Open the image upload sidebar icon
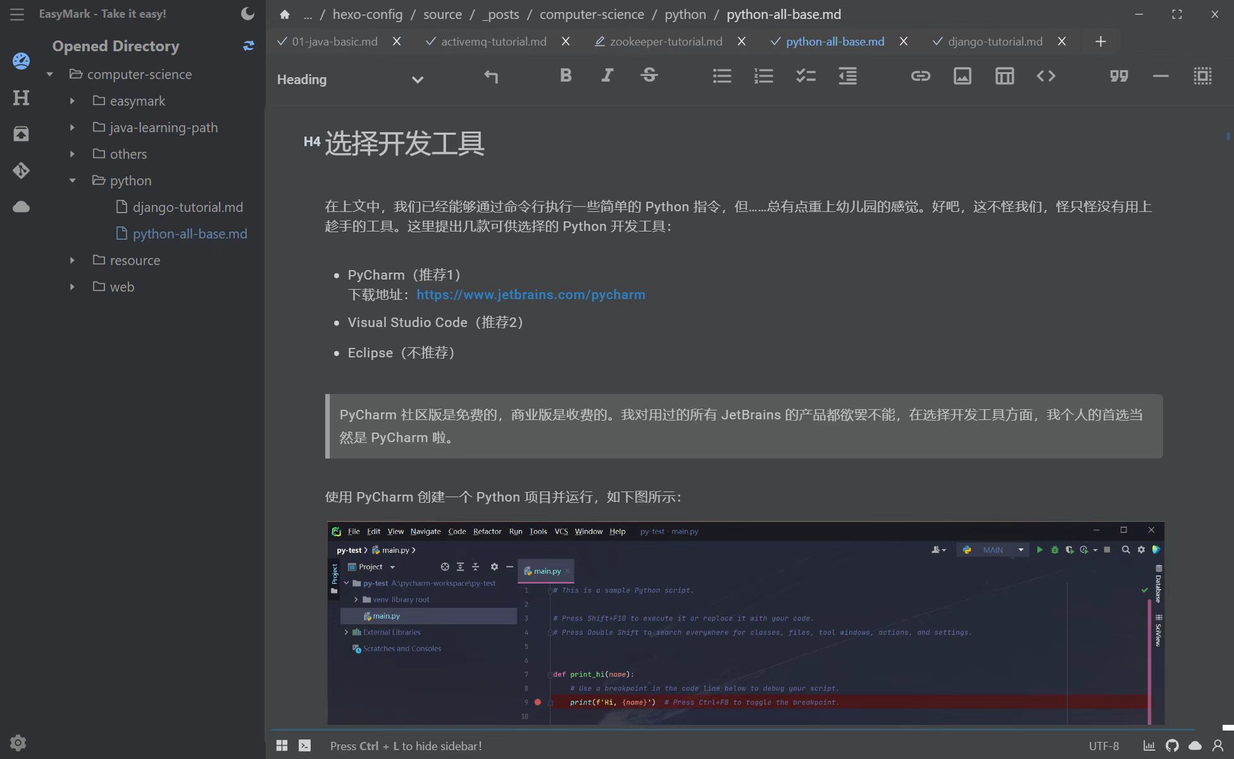 coord(21,133)
